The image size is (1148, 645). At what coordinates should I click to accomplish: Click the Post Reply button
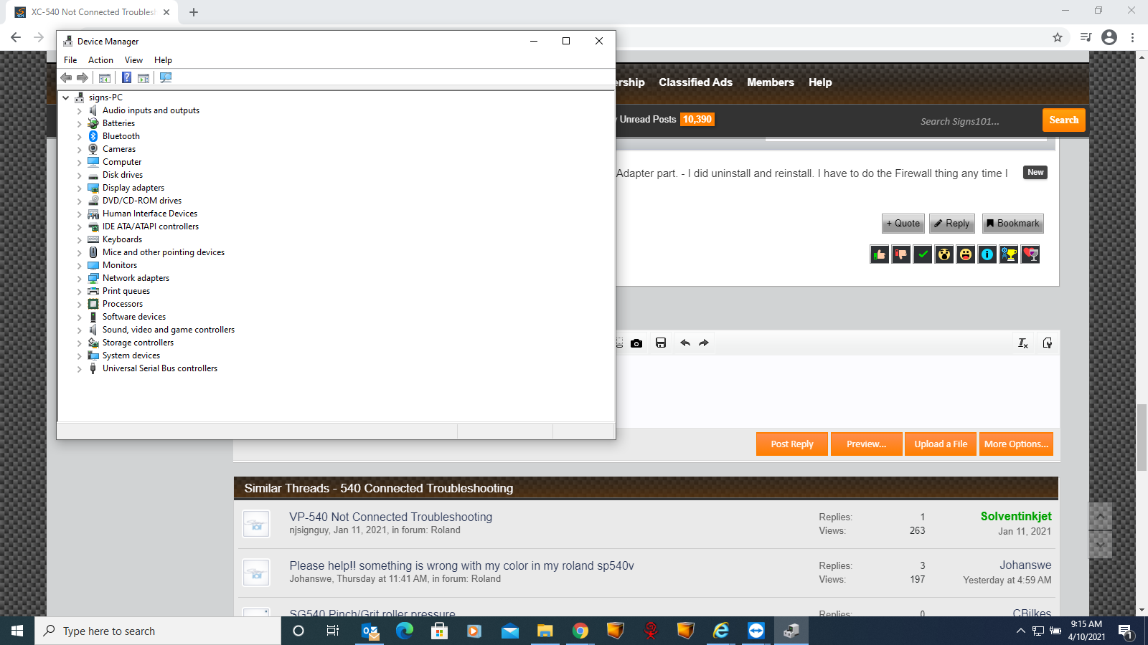click(792, 444)
